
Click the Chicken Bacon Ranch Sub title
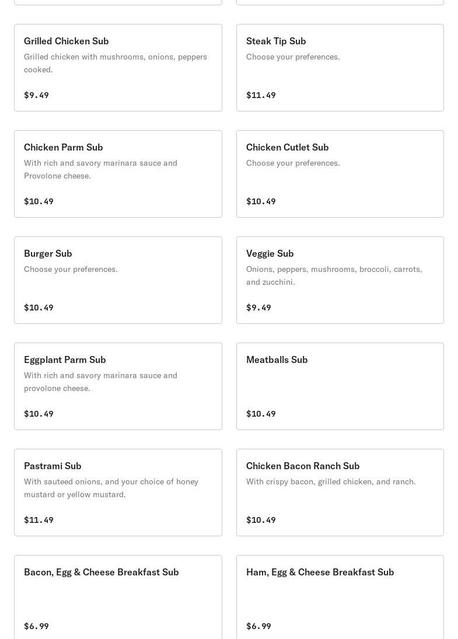302,466
